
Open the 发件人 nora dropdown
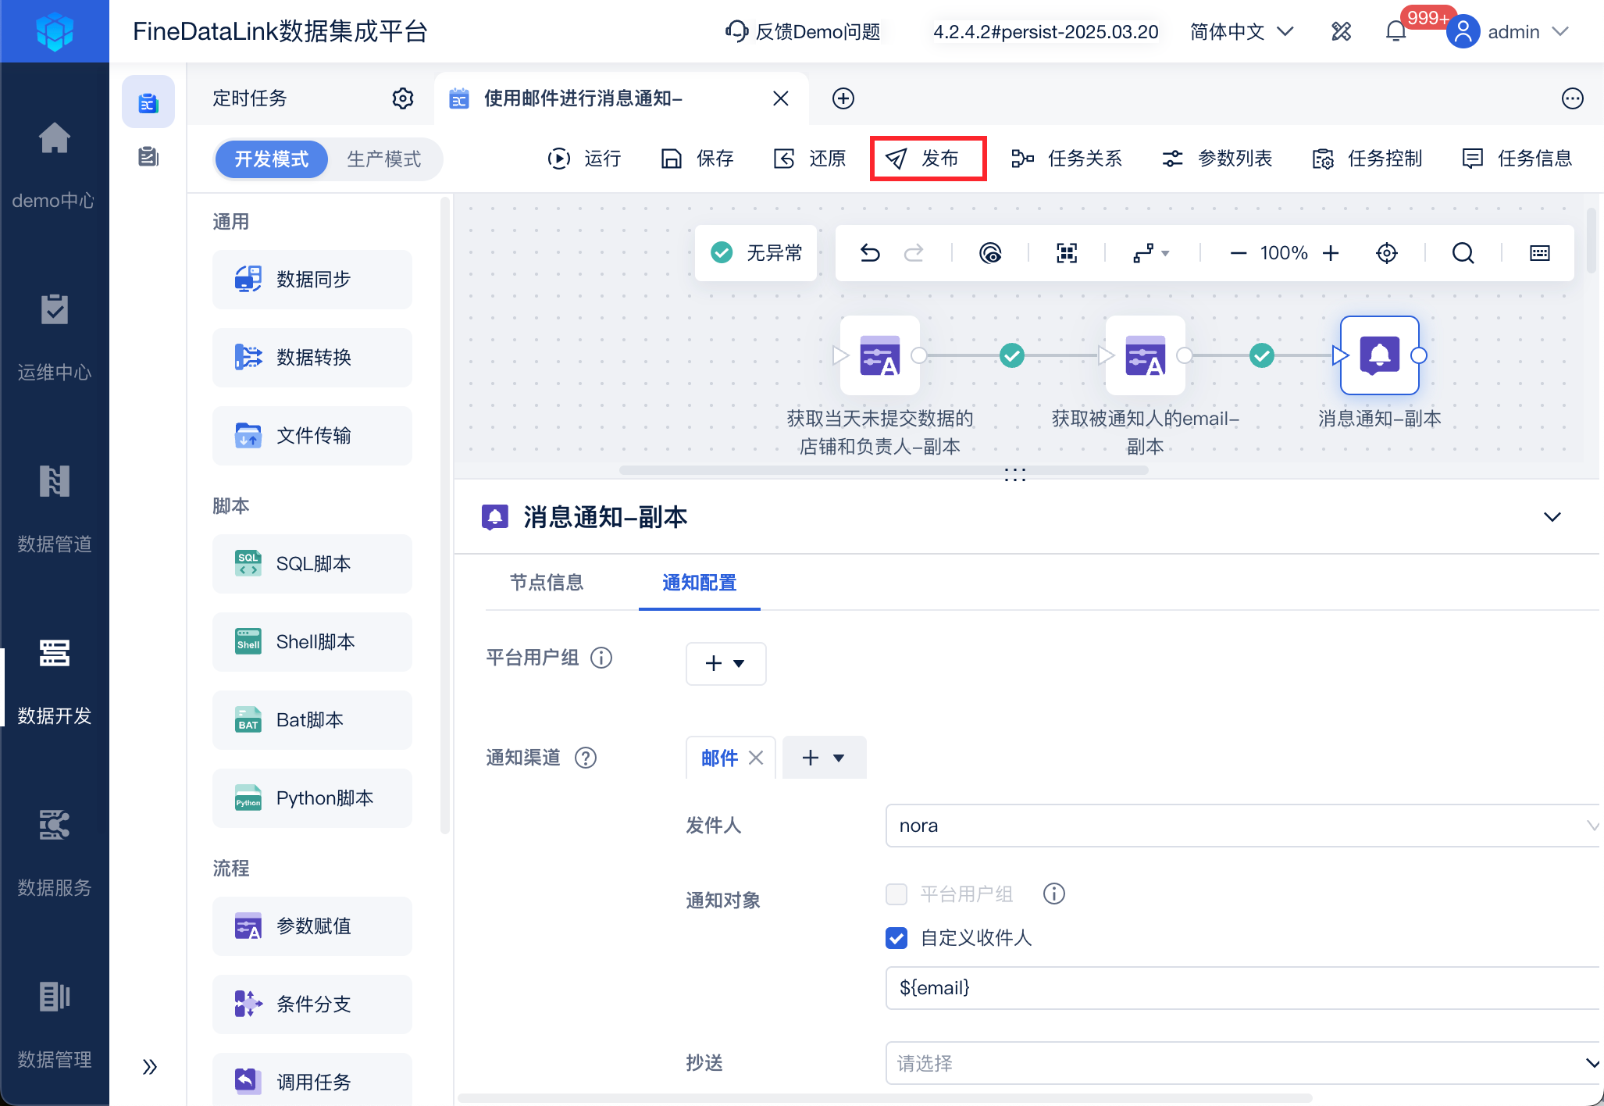[1243, 826]
